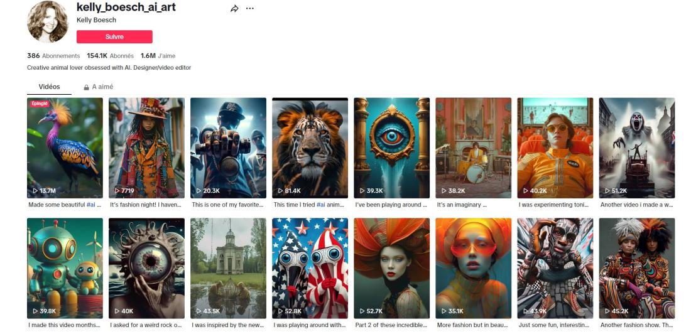Click the caption 'I made this video months...'
The image size is (691, 334).
coord(64,325)
